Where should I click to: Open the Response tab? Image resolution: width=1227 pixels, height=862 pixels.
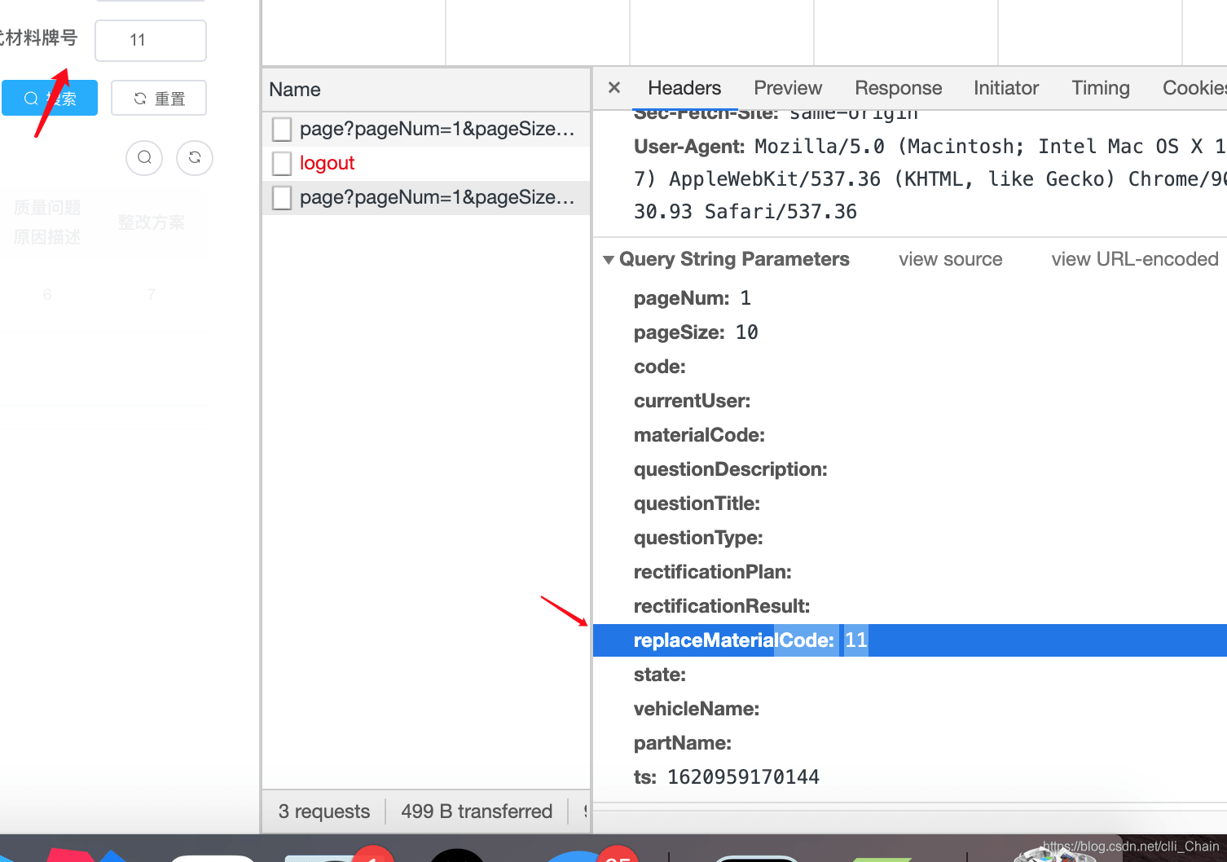(898, 88)
